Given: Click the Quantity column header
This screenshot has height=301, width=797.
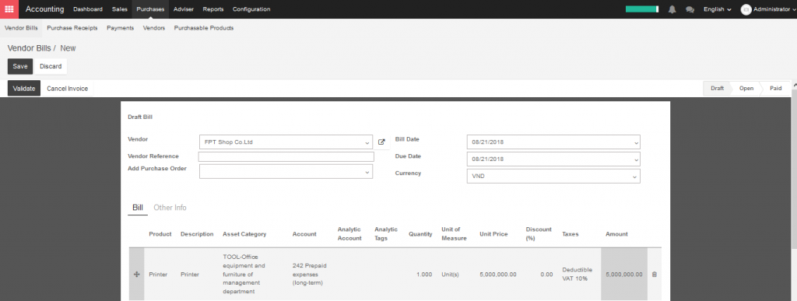Looking at the screenshot, I should 420,234.
